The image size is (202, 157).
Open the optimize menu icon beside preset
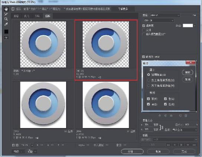pyautogui.click(x=194, y=15)
